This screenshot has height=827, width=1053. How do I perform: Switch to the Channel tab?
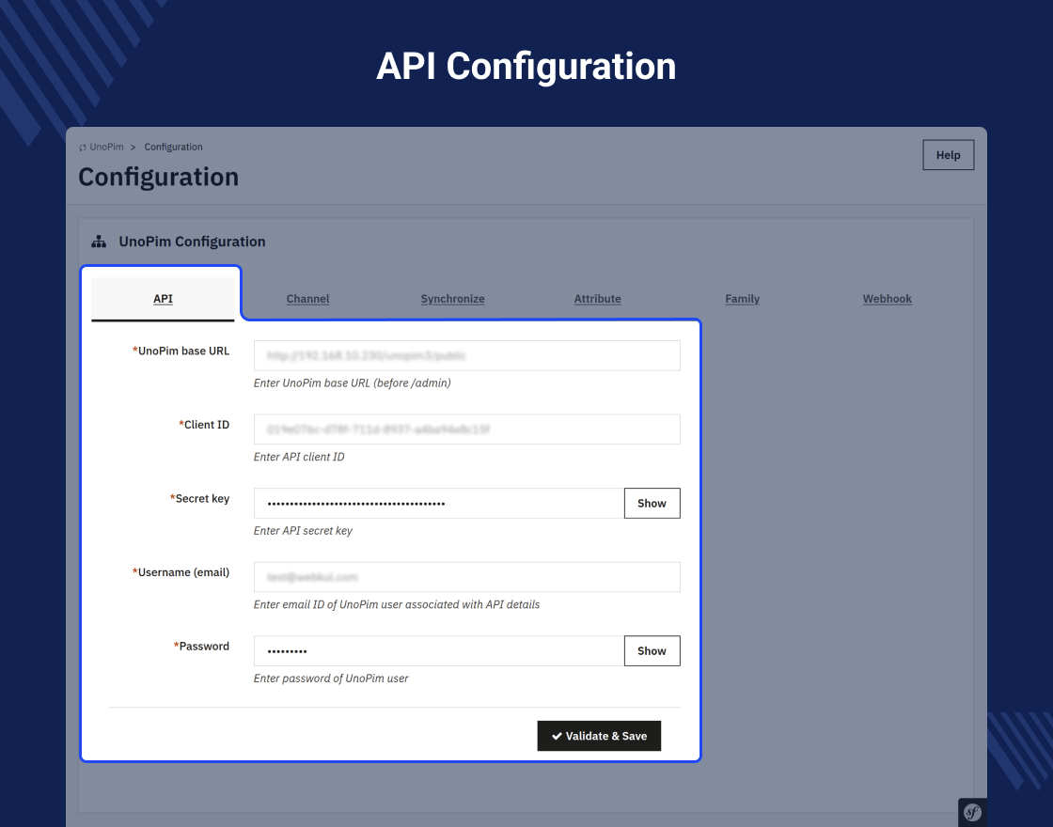pyautogui.click(x=307, y=299)
